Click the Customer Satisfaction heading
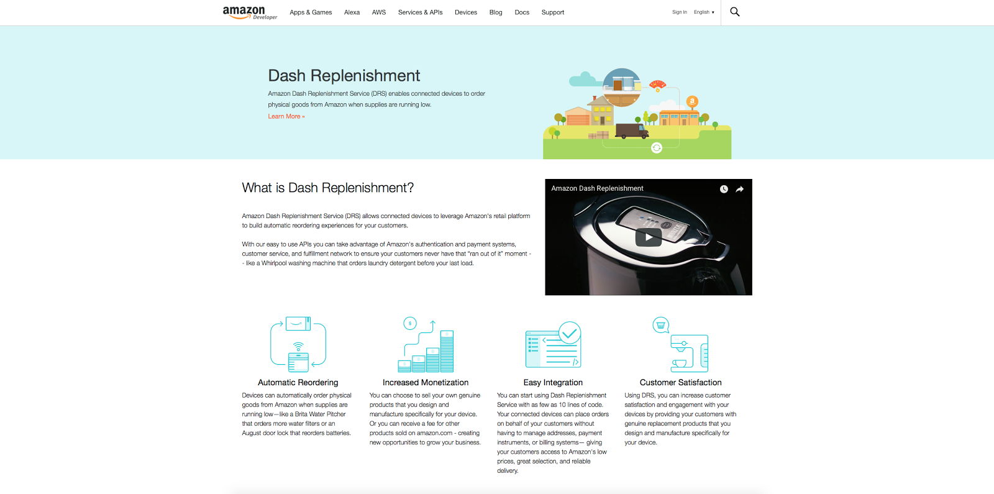Image resolution: width=994 pixels, height=494 pixels. (x=681, y=383)
